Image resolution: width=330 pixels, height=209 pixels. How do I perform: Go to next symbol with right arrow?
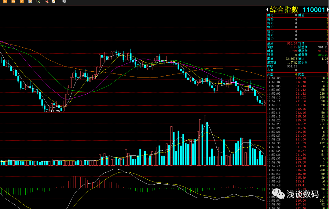(x=327, y=9)
